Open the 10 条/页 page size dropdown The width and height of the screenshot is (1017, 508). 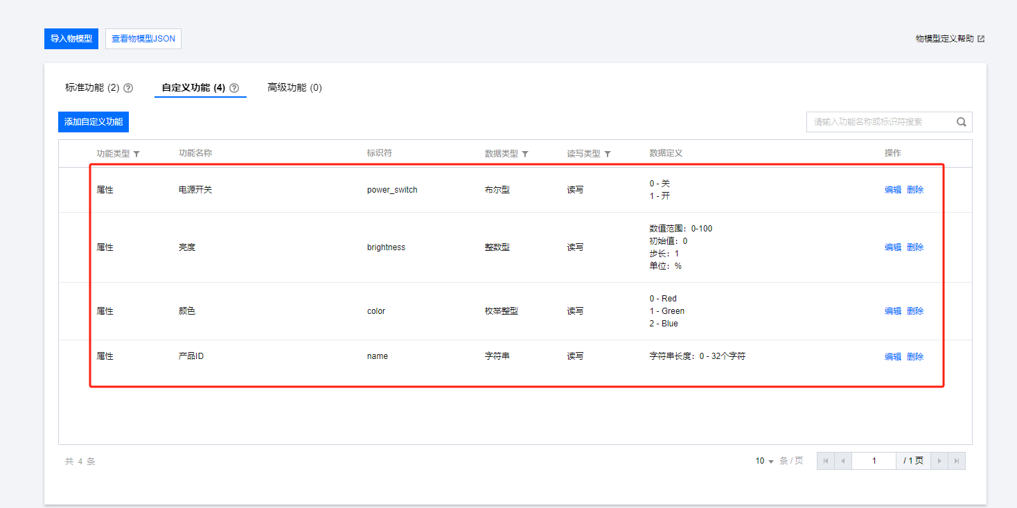pyautogui.click(x=765, y=461)
